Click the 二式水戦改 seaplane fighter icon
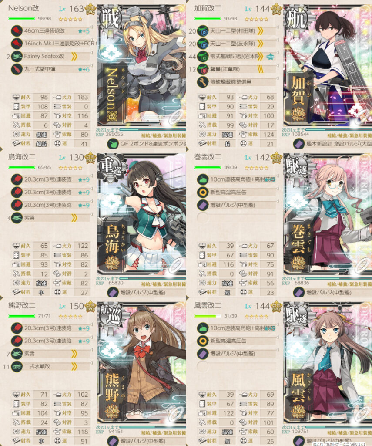This screenshot has height=446, width=372. click(x=17, y=366)
